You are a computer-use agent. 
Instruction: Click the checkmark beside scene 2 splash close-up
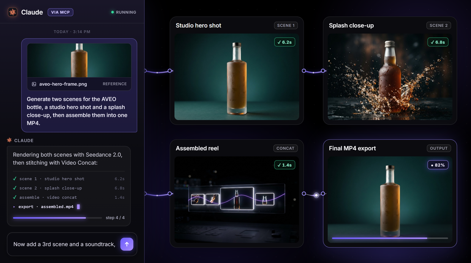15,188
